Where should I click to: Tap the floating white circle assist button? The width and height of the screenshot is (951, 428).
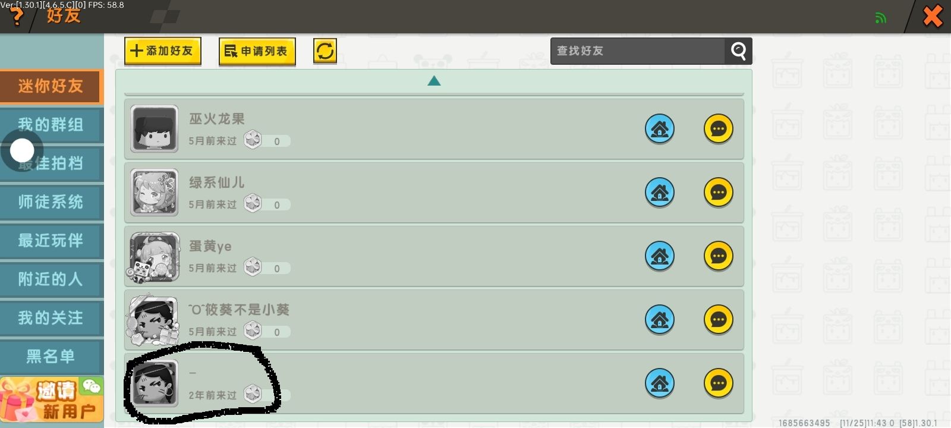tap(22, 150)
